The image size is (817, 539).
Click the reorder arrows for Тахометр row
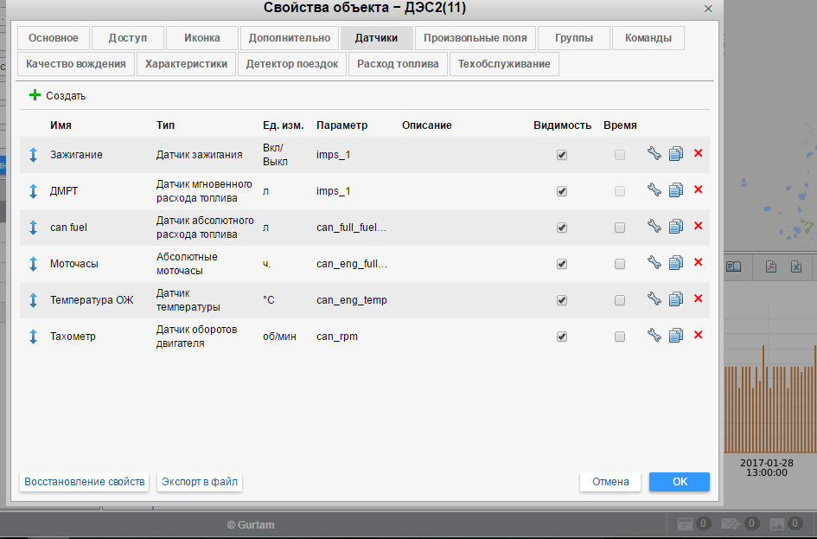click(33, 337)
